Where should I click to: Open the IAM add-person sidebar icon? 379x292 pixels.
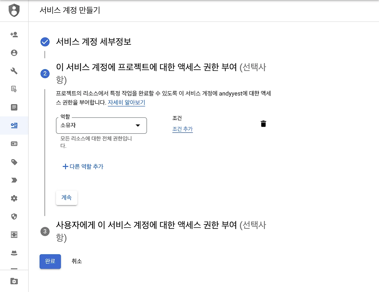(x=14, y=35)
